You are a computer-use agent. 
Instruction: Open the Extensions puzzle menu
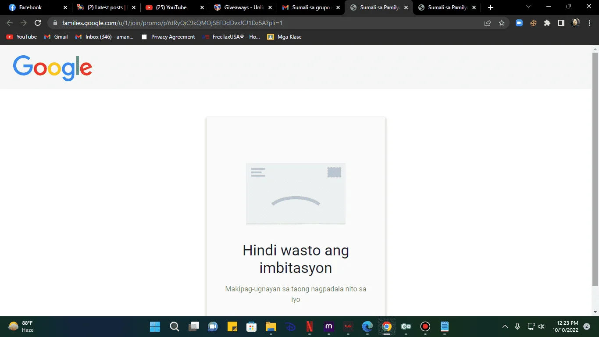547,23
